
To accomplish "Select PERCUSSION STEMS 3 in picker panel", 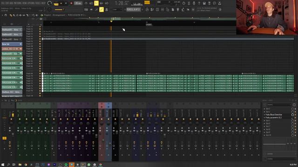I will point(12,68).
